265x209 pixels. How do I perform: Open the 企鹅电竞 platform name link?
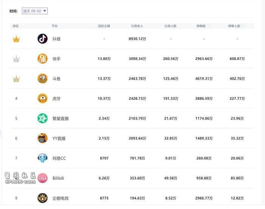[61, 198]
